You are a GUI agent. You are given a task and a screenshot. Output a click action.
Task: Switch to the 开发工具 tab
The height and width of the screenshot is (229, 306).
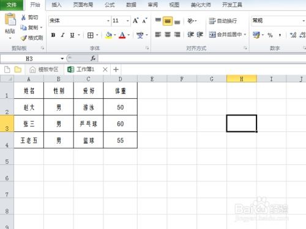pos(232,5)
